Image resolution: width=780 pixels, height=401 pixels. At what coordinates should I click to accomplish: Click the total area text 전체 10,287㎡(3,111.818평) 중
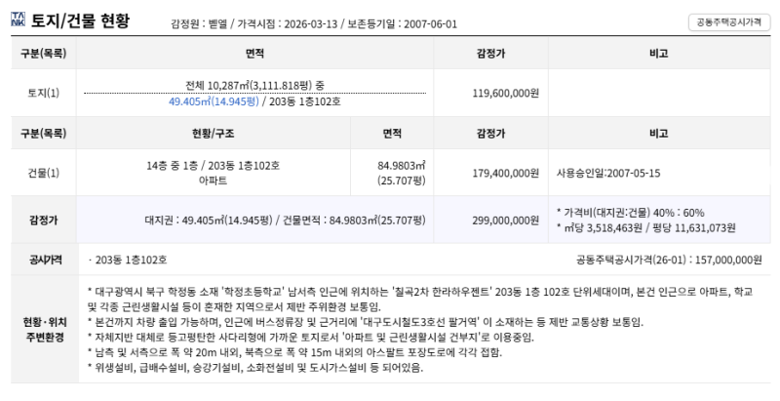tap(254, 86)
